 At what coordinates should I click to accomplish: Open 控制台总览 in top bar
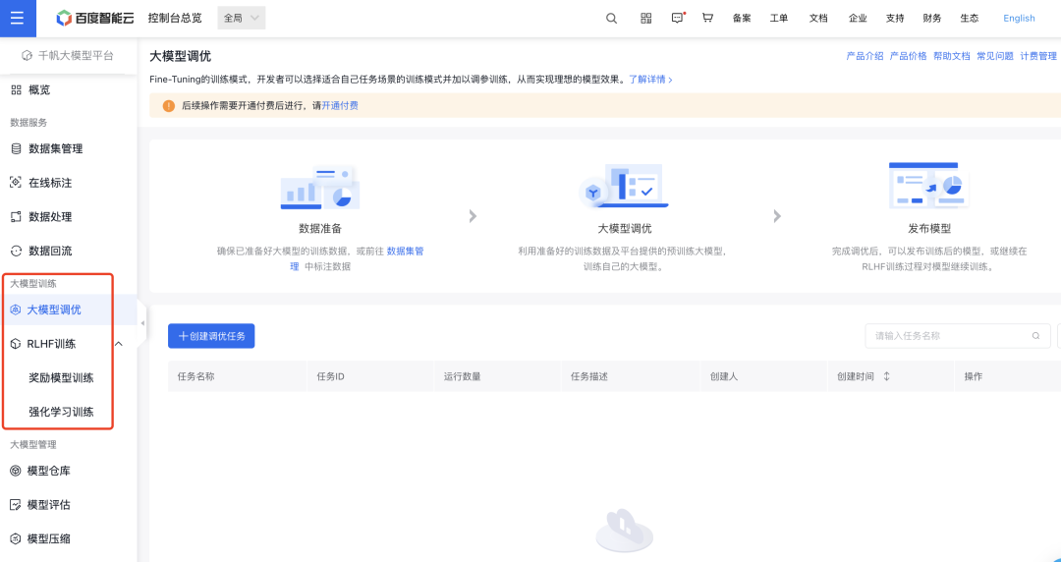click(175, 18)
